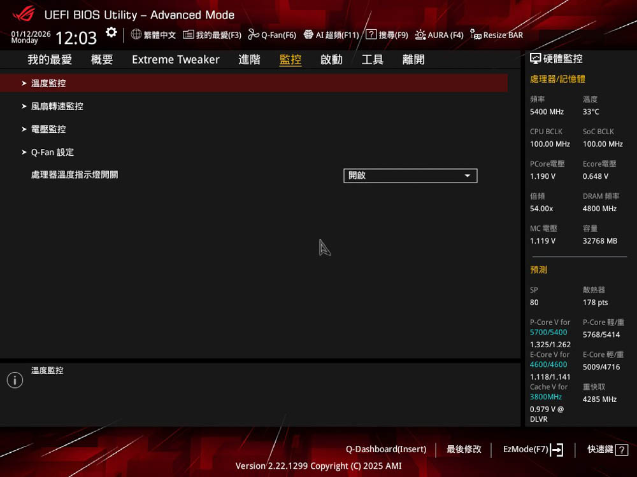Switch to 啟動 boot tab
Image resolution: width=637 pixels, height=477 pixels.
331,59
